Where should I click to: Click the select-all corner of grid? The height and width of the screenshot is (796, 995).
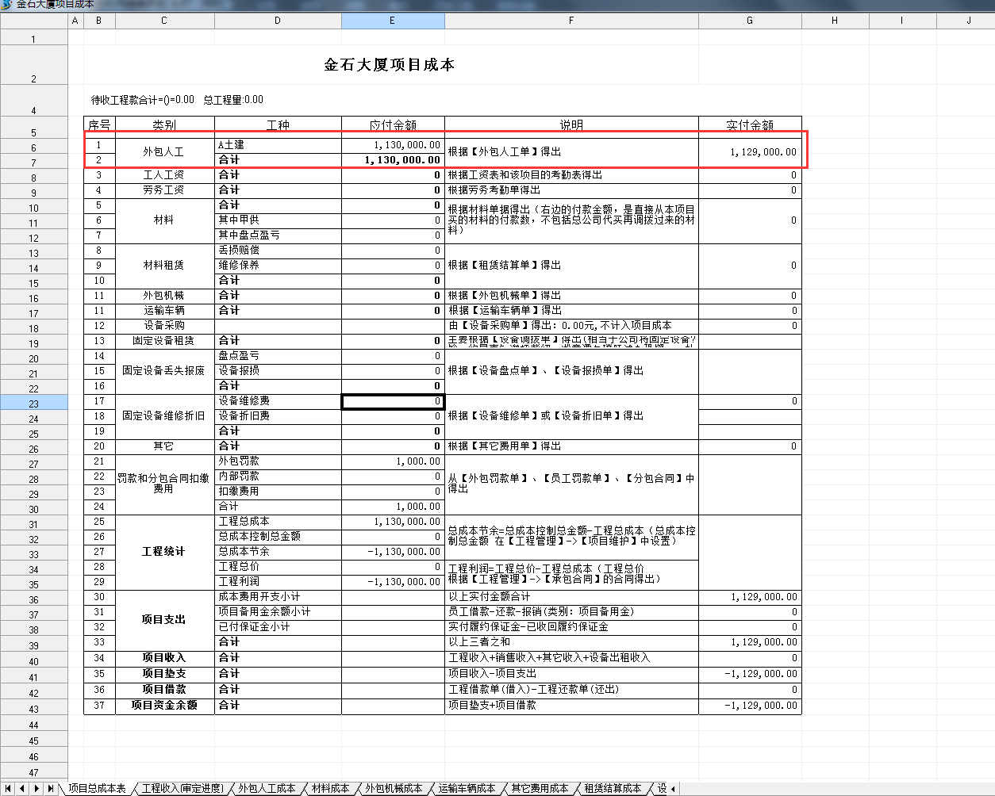pyautogui.click(x=33, y=21)
